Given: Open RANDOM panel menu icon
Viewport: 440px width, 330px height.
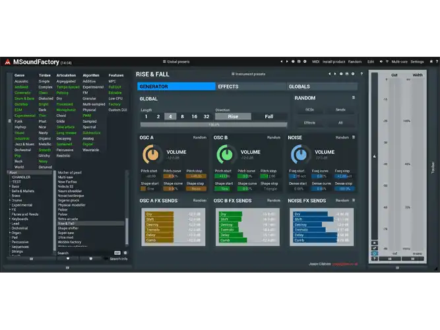Looking at the screenshot, I should 354,98.
